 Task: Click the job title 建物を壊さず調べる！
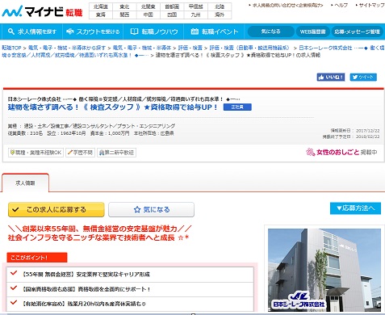tap(112, 107)
